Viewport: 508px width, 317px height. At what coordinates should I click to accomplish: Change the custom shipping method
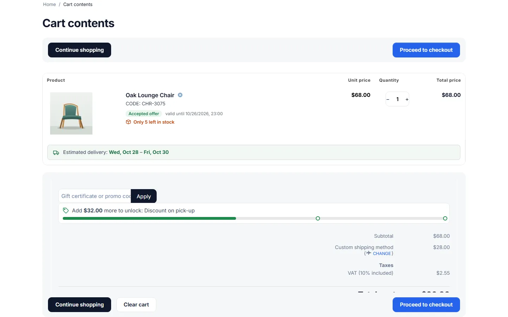(382, 254)
